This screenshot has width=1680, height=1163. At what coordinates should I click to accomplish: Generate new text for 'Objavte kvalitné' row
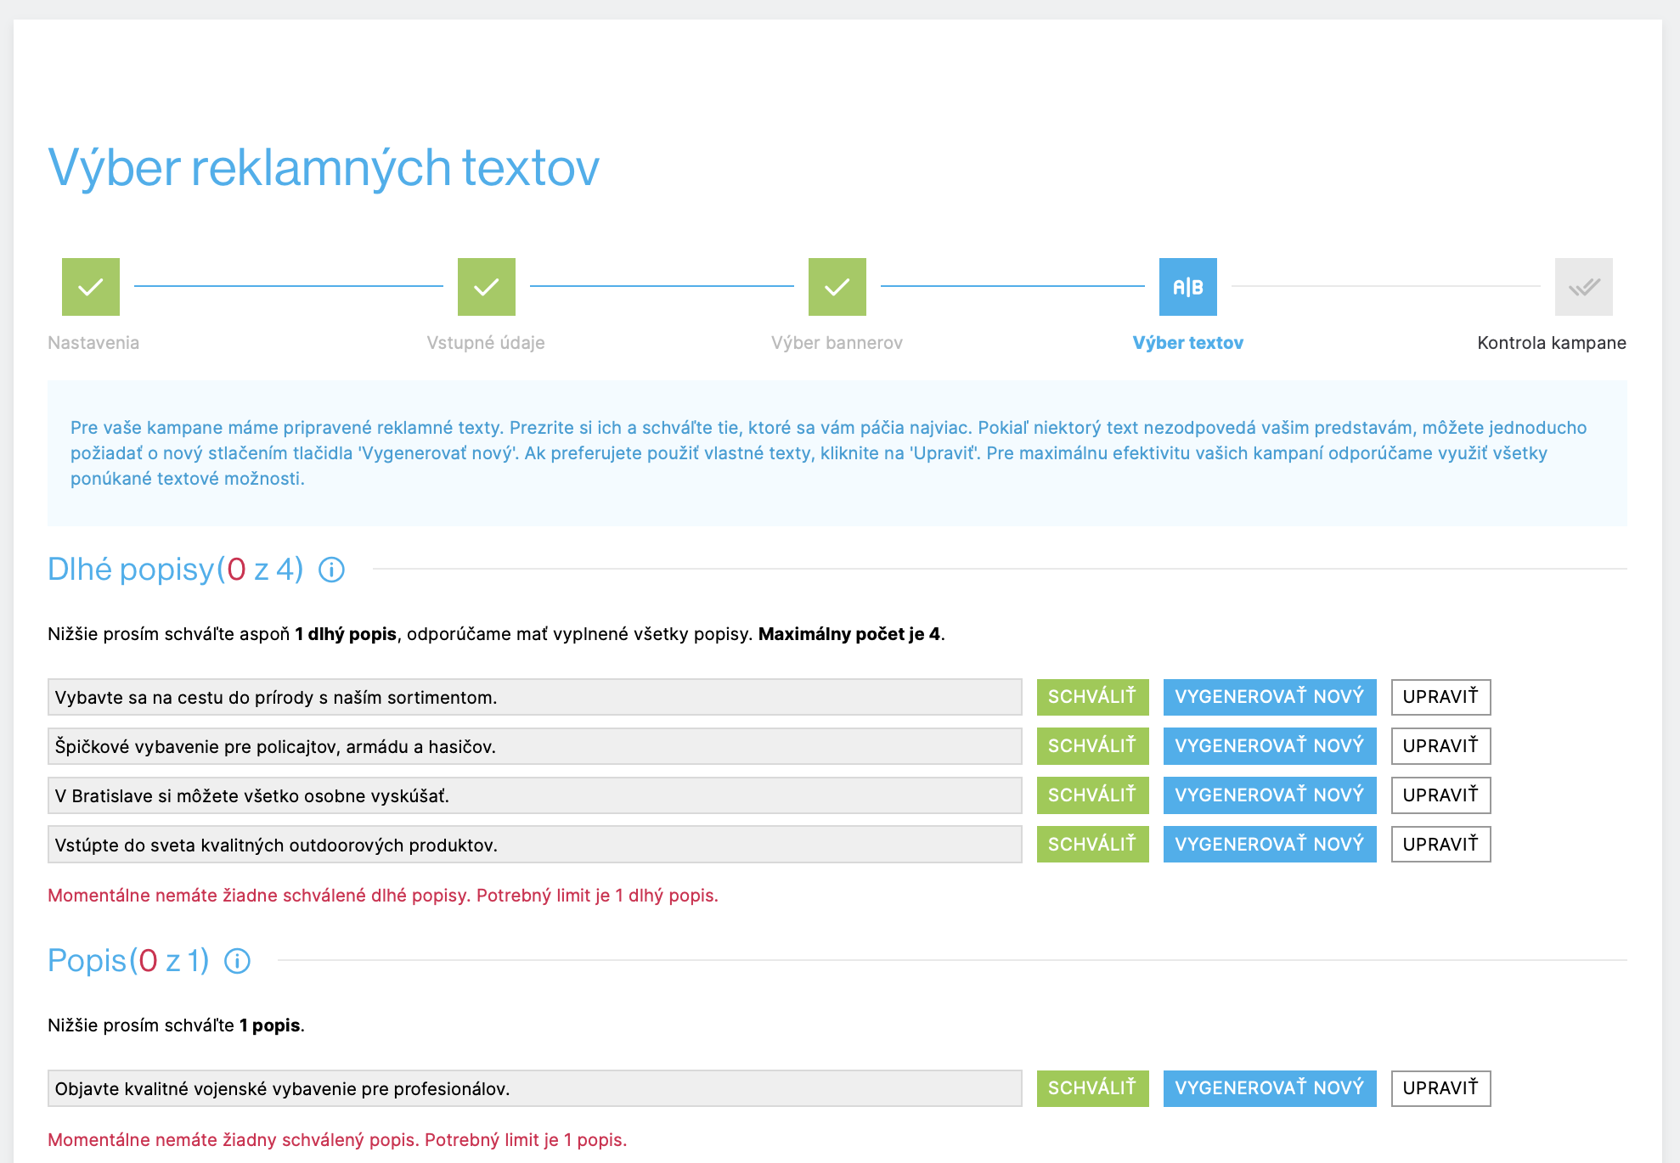[1270, 1088]
